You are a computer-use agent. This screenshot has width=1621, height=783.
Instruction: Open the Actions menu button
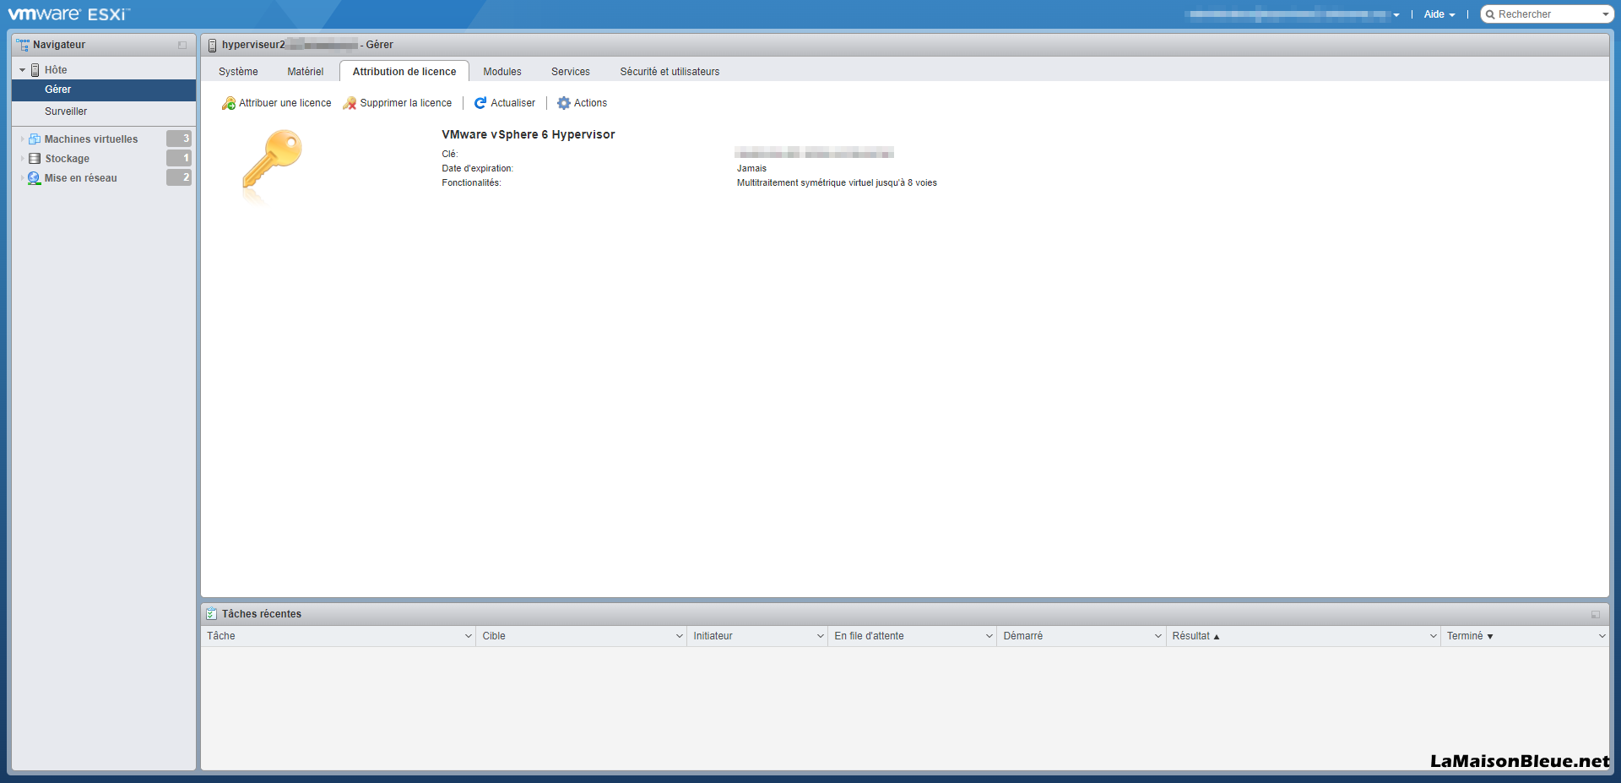click(583, 103)
